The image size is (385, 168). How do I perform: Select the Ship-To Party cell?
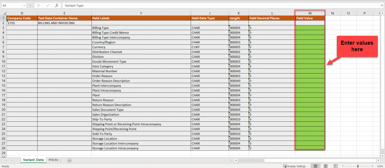[x=141, y=119]
